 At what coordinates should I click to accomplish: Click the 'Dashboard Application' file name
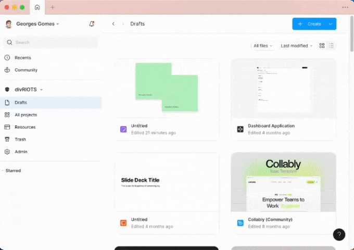[x=271, y=126]
